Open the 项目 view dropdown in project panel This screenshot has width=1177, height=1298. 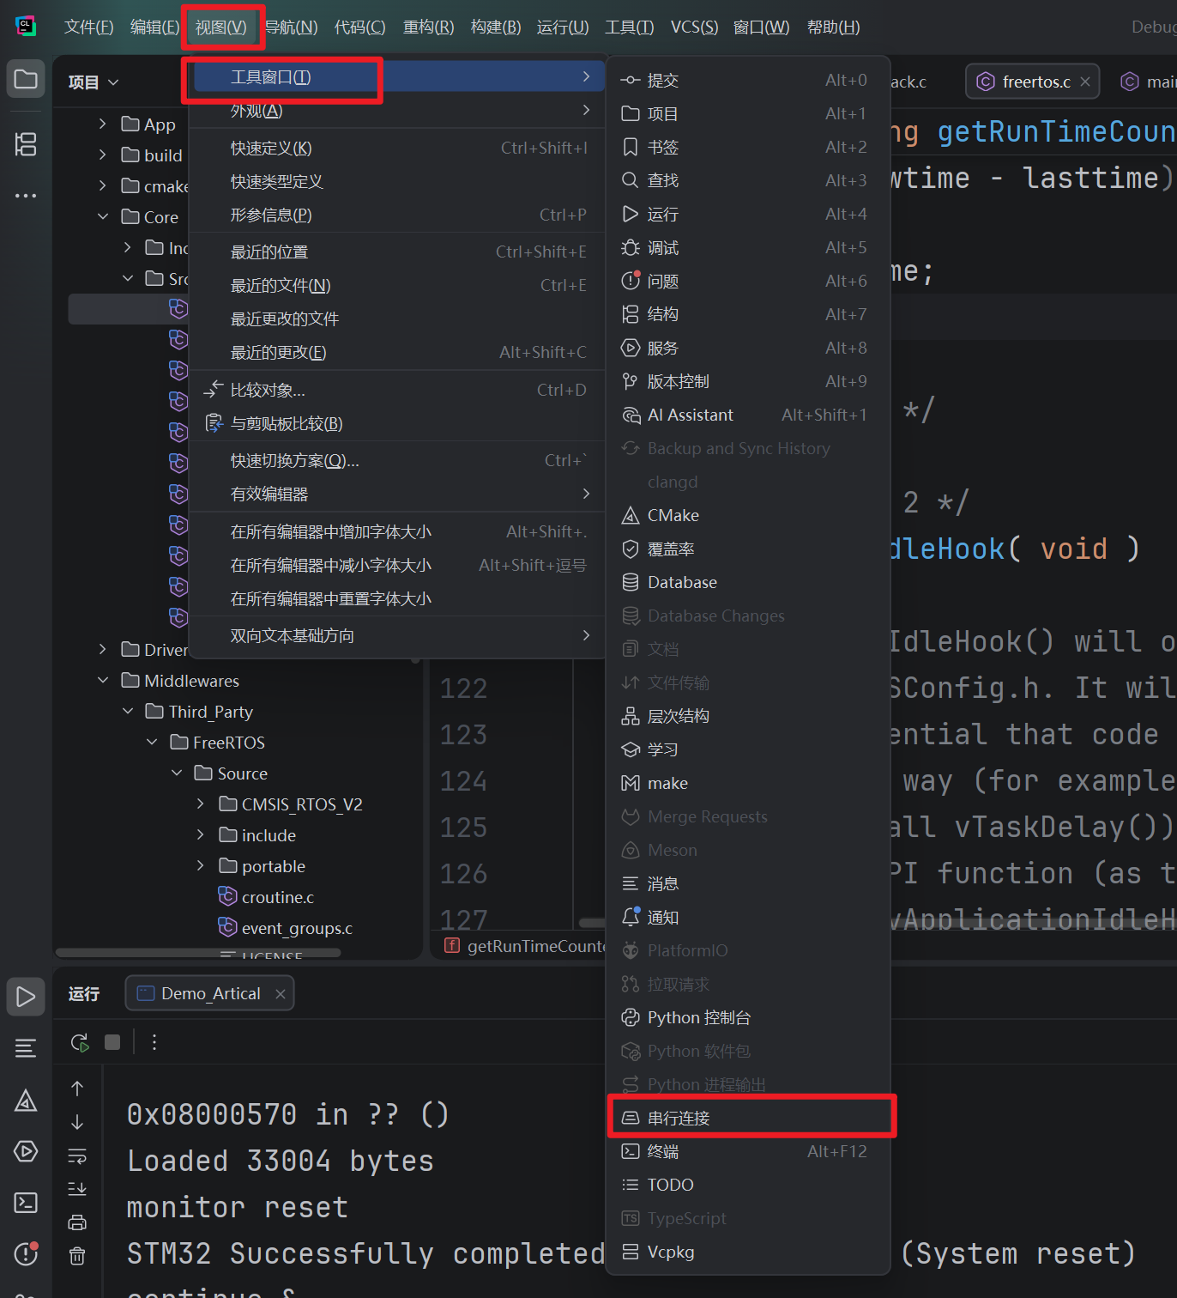[94, 82]
